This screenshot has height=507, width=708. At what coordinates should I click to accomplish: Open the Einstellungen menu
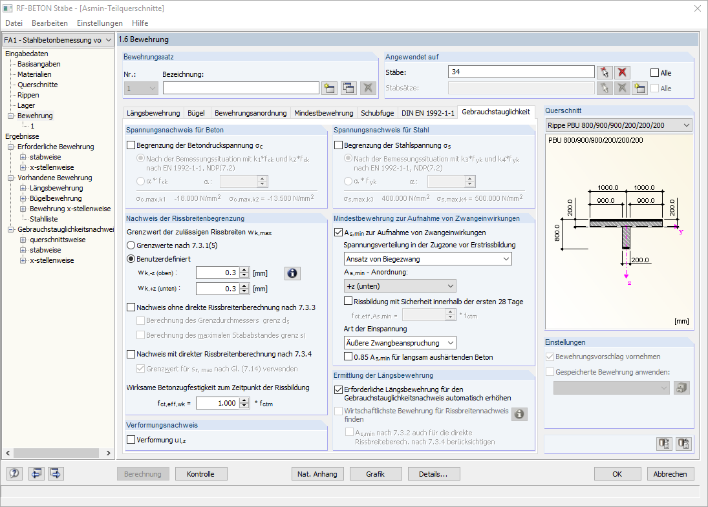(99, 23)
